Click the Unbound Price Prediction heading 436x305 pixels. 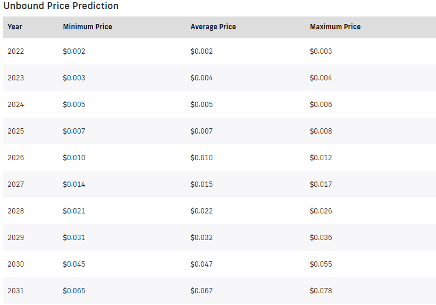coord(61,5)
